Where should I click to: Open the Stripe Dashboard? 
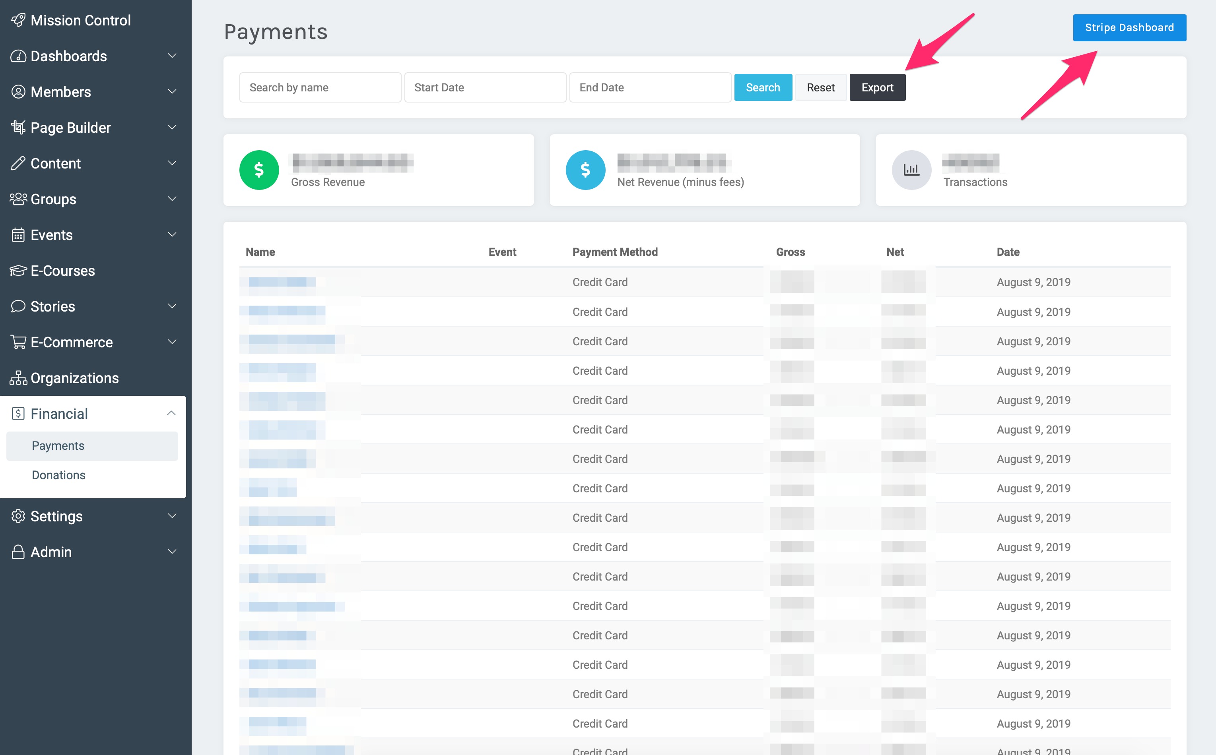click(1129, 27)
